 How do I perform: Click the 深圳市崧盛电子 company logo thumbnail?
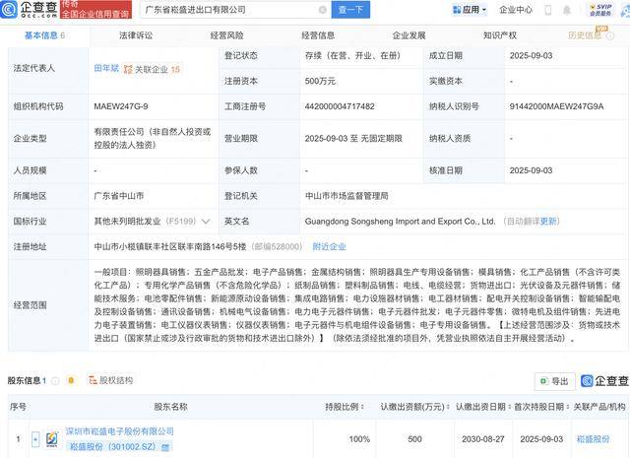52,438
